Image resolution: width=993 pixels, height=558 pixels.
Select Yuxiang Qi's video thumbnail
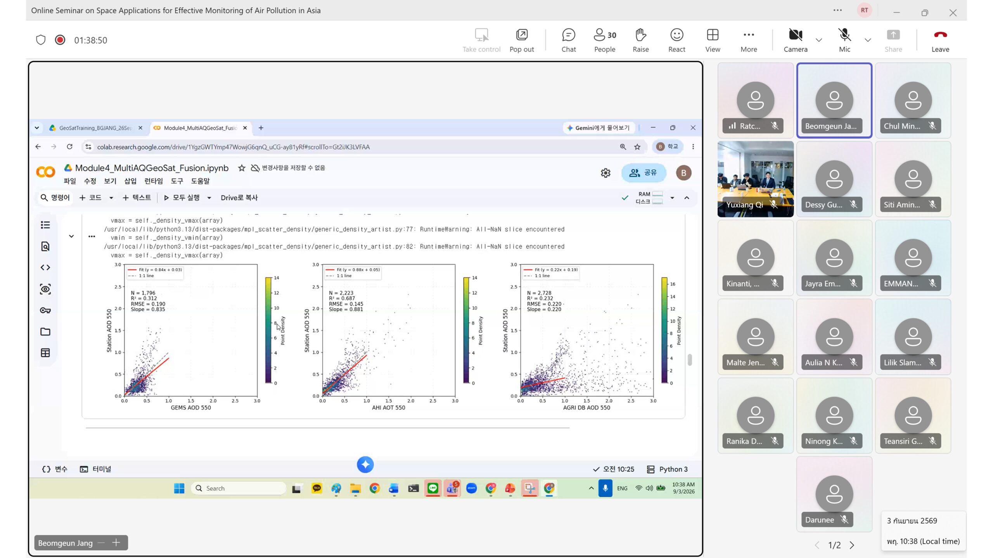(755, 179)
